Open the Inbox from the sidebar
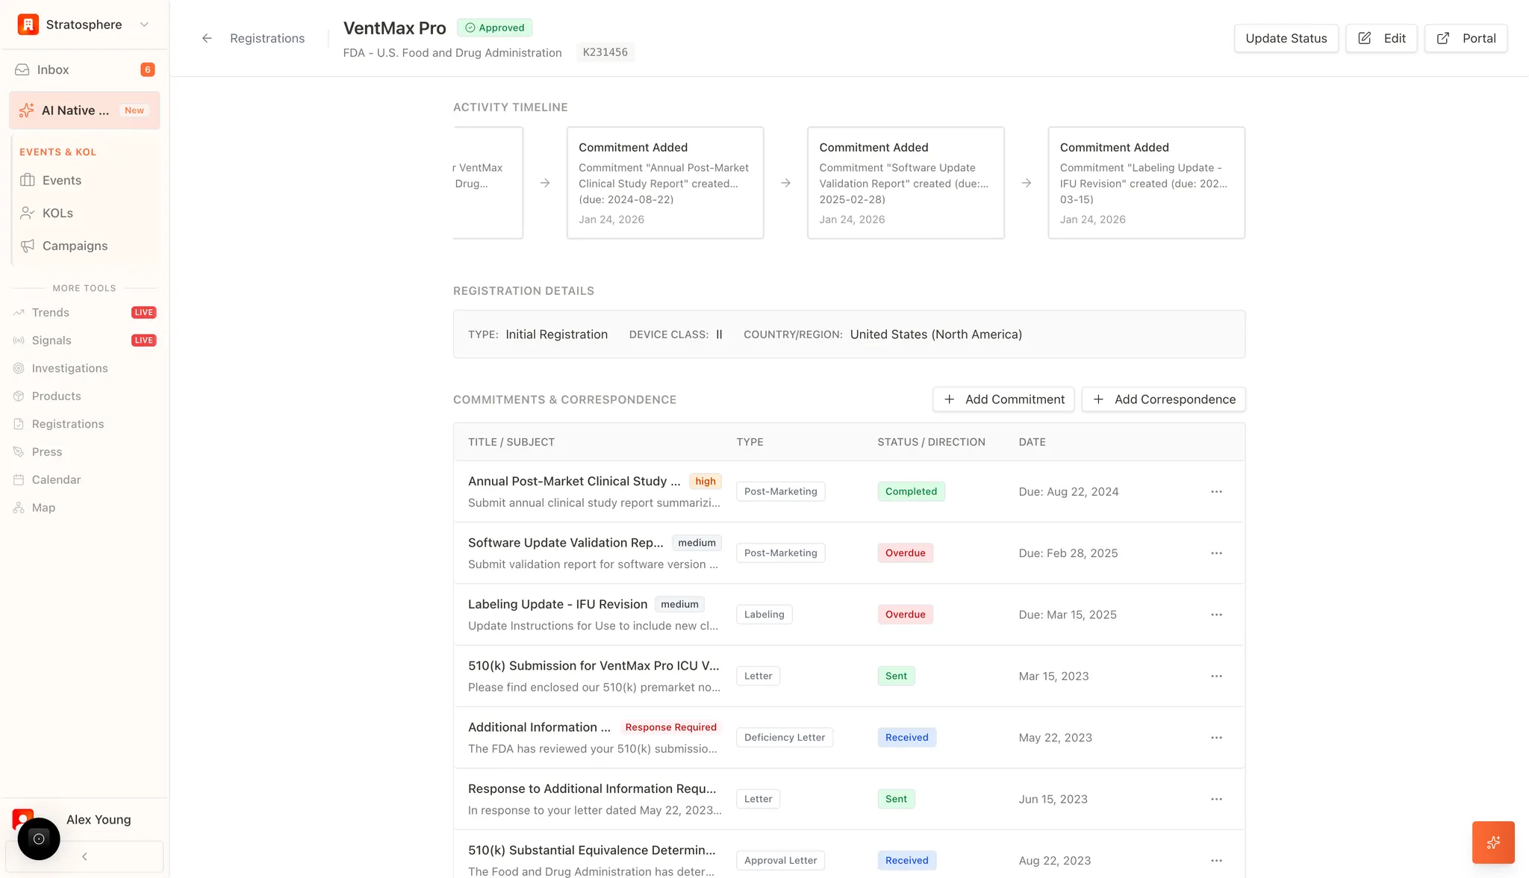1529x878 pixels. (x=52, y=69)
